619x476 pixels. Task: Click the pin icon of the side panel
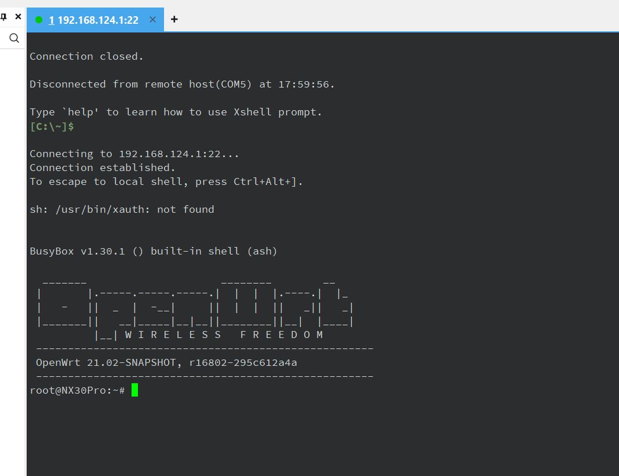(x=4, y=17)
